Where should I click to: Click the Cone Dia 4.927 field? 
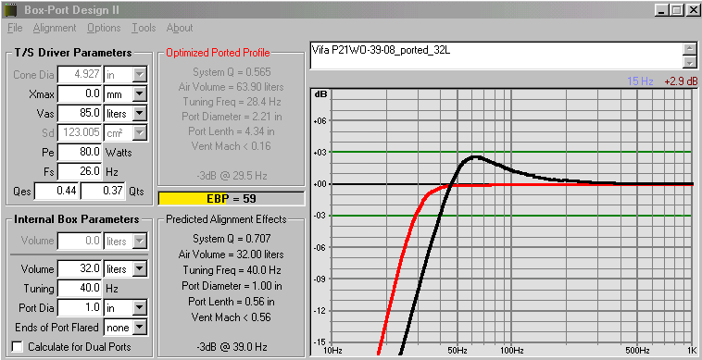(81, 75)
